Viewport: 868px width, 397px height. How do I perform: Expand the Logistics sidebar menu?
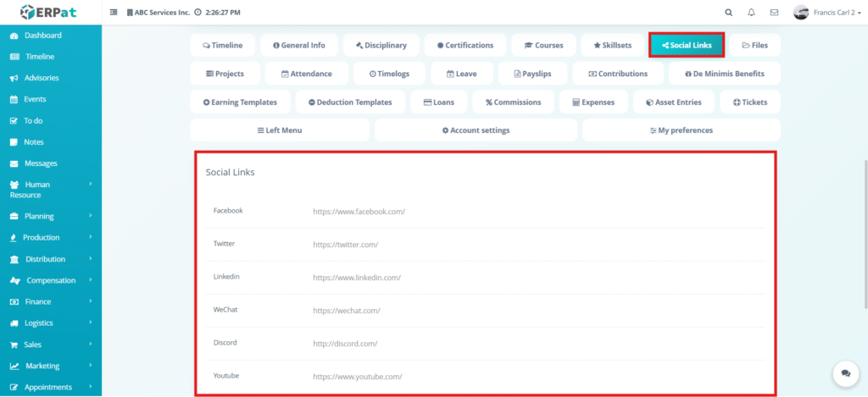click(x=51, y=323)
